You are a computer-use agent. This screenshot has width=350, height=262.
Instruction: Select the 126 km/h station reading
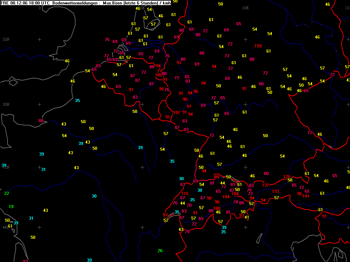tap(287, 177)
